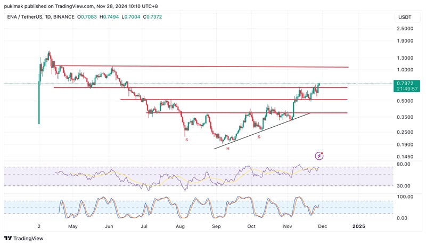Image resolution: width=426 pixels, height=245 pixels.
Task: Click the 0.2500 price axis label
Action: click(x=405, y=132)
